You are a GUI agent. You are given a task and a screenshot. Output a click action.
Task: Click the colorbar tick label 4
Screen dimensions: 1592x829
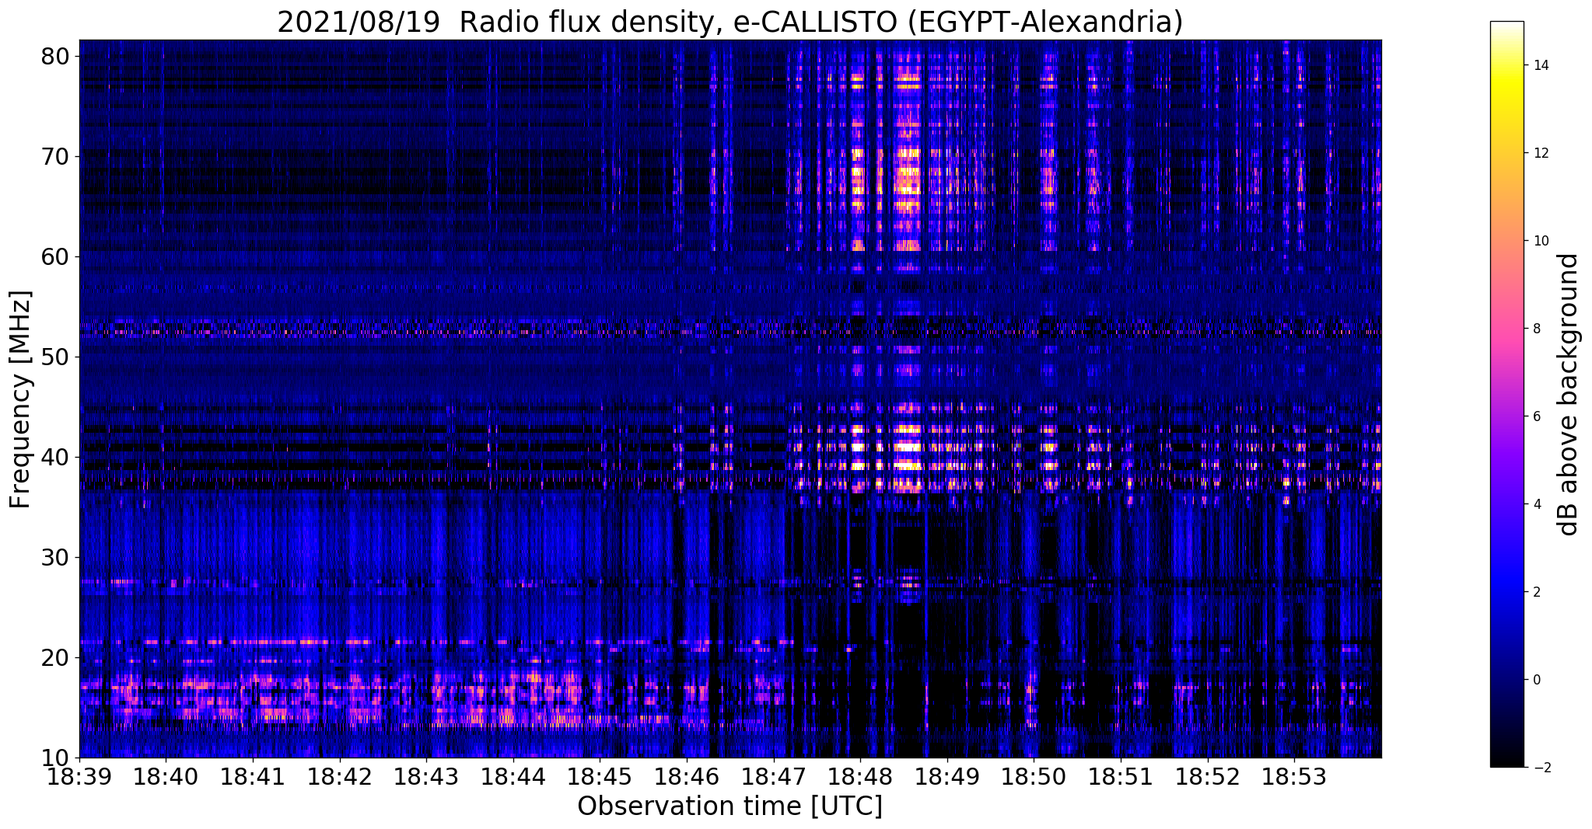(1537, 504)
